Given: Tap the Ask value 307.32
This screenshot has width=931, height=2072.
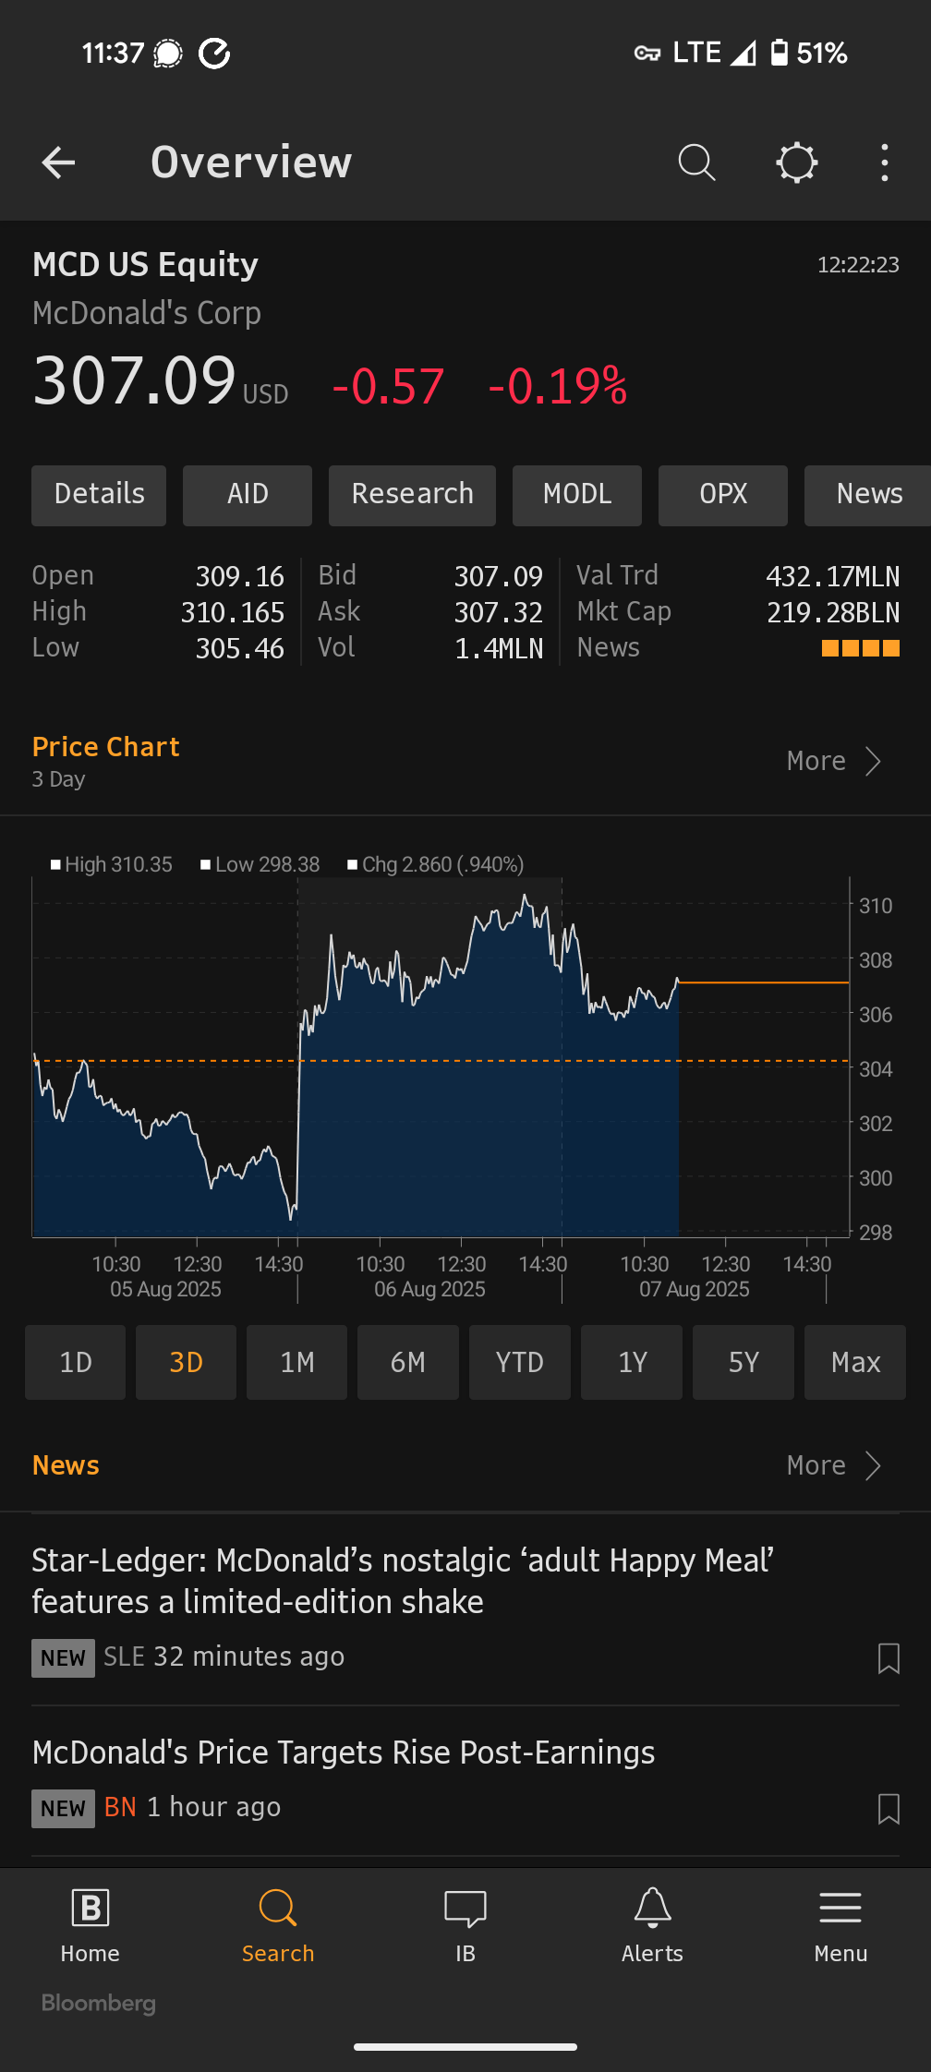Looking at the screenshot, I should click(x=499, y=612).
